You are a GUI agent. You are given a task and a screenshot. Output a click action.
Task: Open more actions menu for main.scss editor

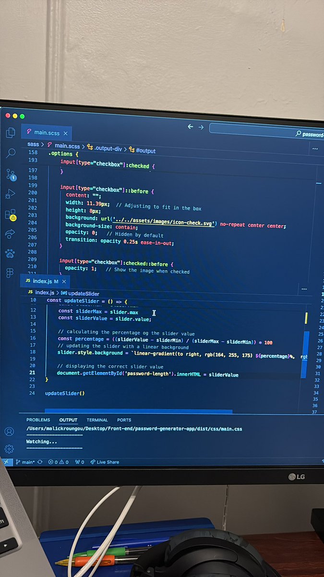point(315,149)
